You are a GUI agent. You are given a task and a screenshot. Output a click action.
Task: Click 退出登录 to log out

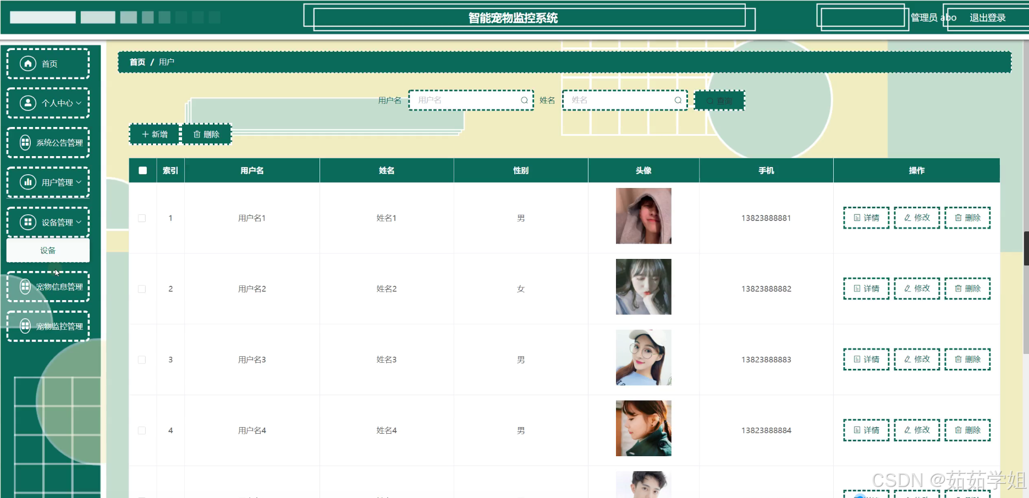[988, 18]
